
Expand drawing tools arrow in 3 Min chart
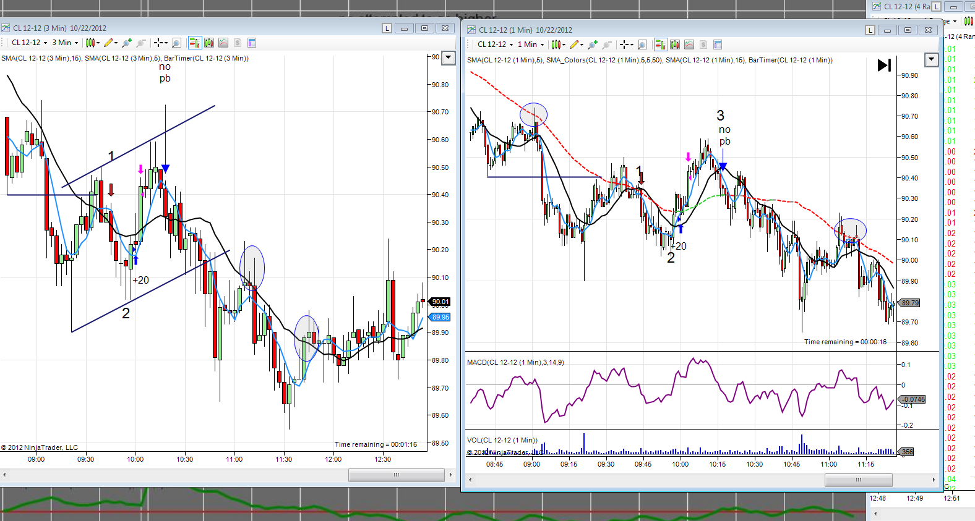click(116, 43)
